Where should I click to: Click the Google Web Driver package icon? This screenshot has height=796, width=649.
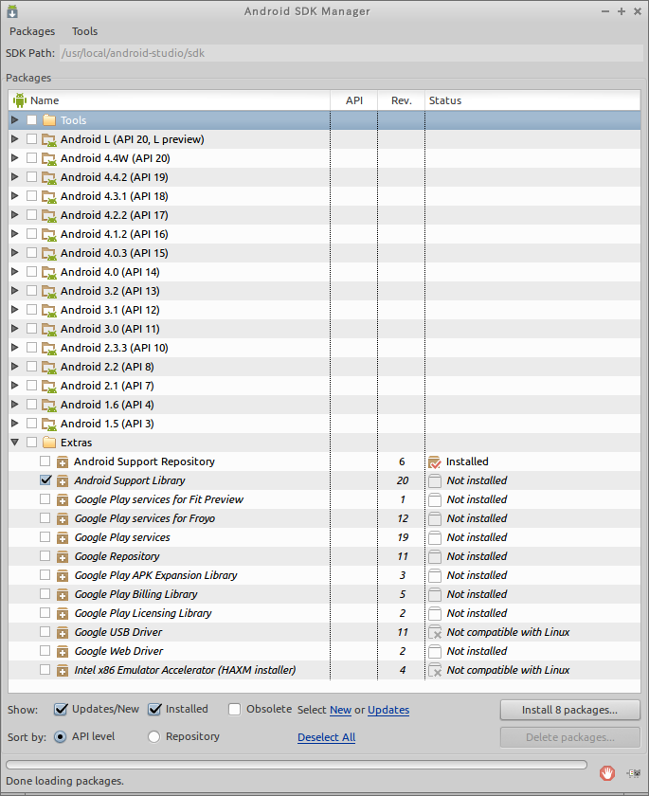(63, 651)
